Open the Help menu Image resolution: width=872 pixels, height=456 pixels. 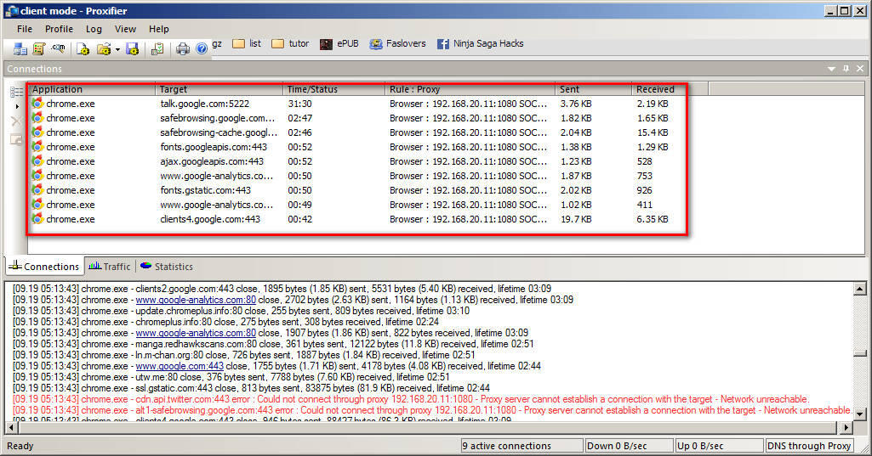coord(158,29)
